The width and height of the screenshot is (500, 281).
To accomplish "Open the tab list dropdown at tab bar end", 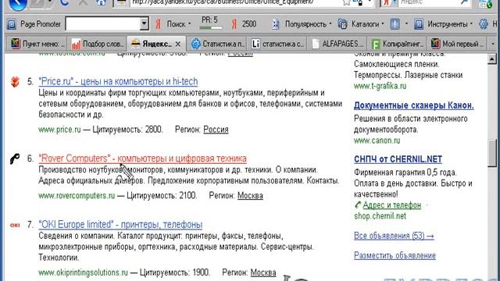I will coord(493,44).
